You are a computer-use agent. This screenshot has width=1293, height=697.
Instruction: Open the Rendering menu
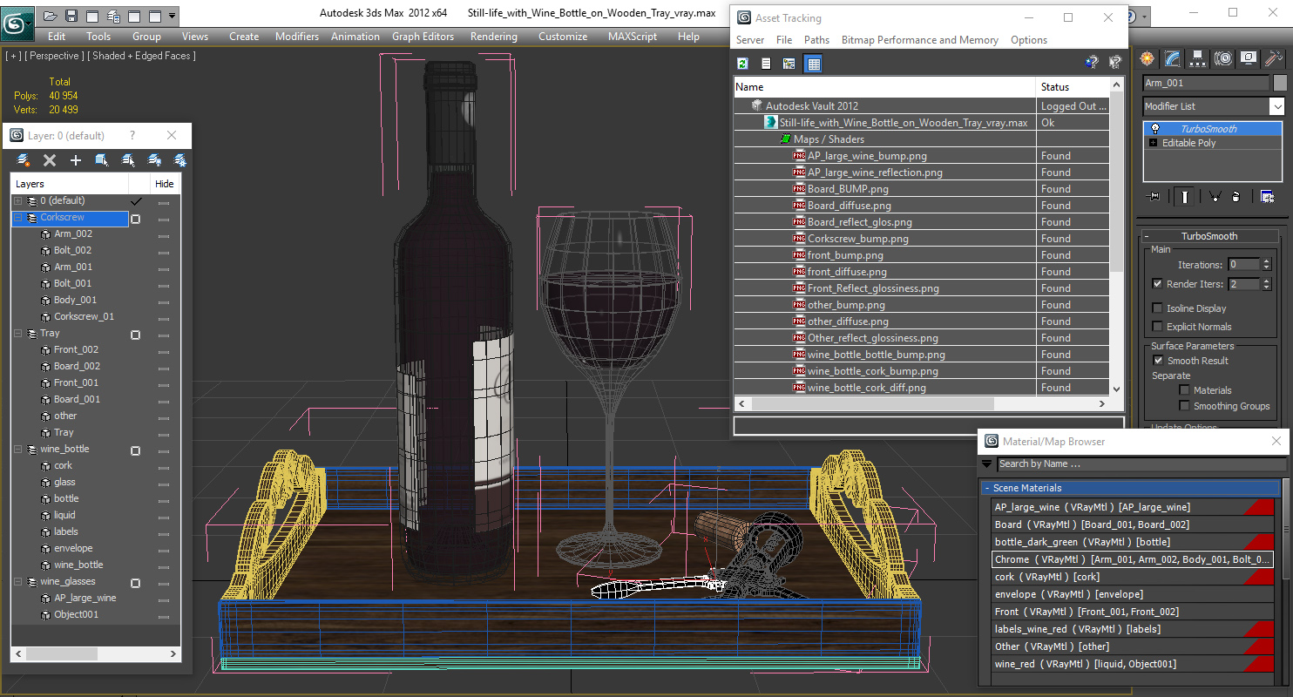coord(493,37)
